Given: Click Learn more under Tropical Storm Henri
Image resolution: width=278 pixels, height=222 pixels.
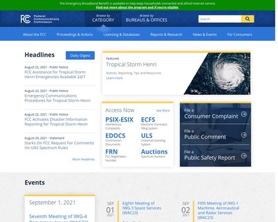Looking at the screenshot, I should [114, 78].
